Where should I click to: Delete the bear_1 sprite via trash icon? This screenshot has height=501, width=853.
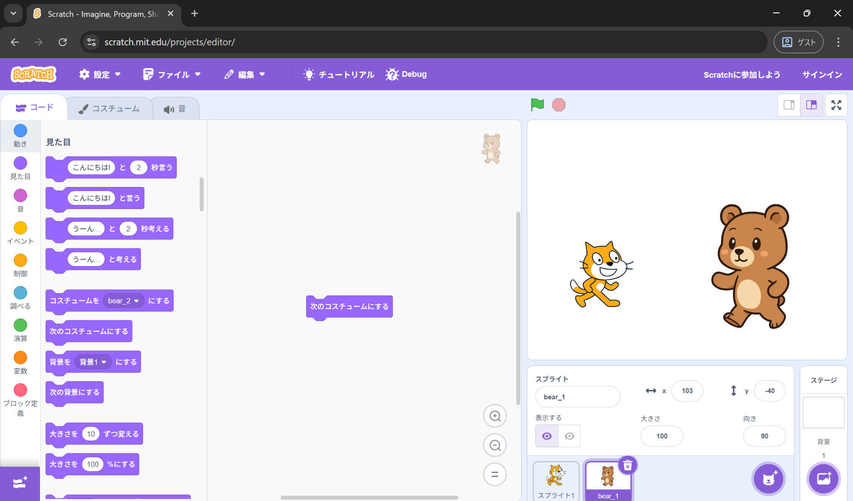[x=628, y=465]
